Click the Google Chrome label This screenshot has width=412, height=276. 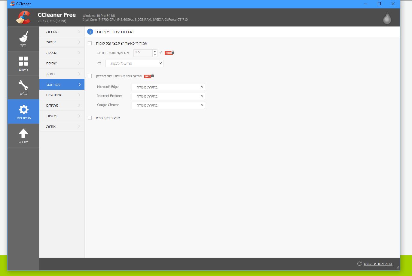108,105
